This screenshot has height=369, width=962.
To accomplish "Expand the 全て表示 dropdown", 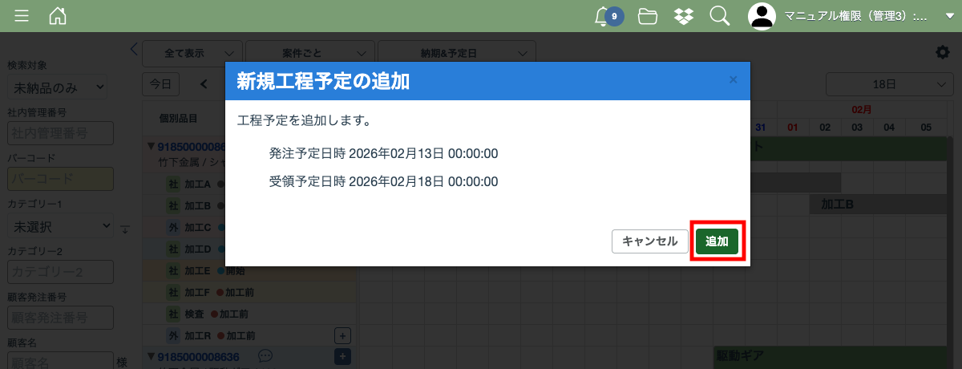I will coord(192,53).
